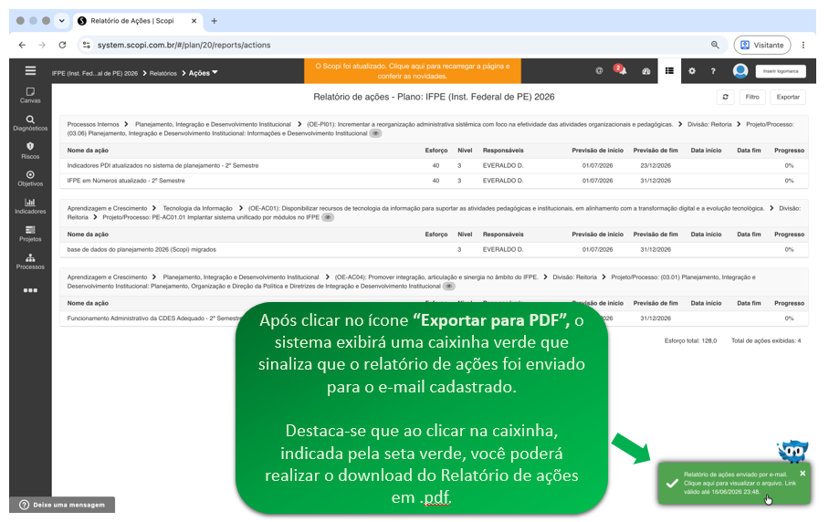Screen dimensions: 829x522
Task: Open the Canvas section in the sidebar
Action: coord(30,95)
